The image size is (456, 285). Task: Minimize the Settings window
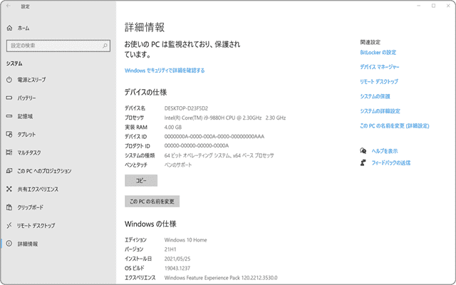click(x=419, y=6)
